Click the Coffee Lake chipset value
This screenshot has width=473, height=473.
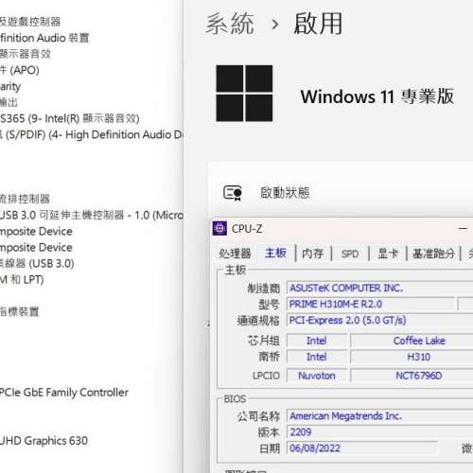412,341
